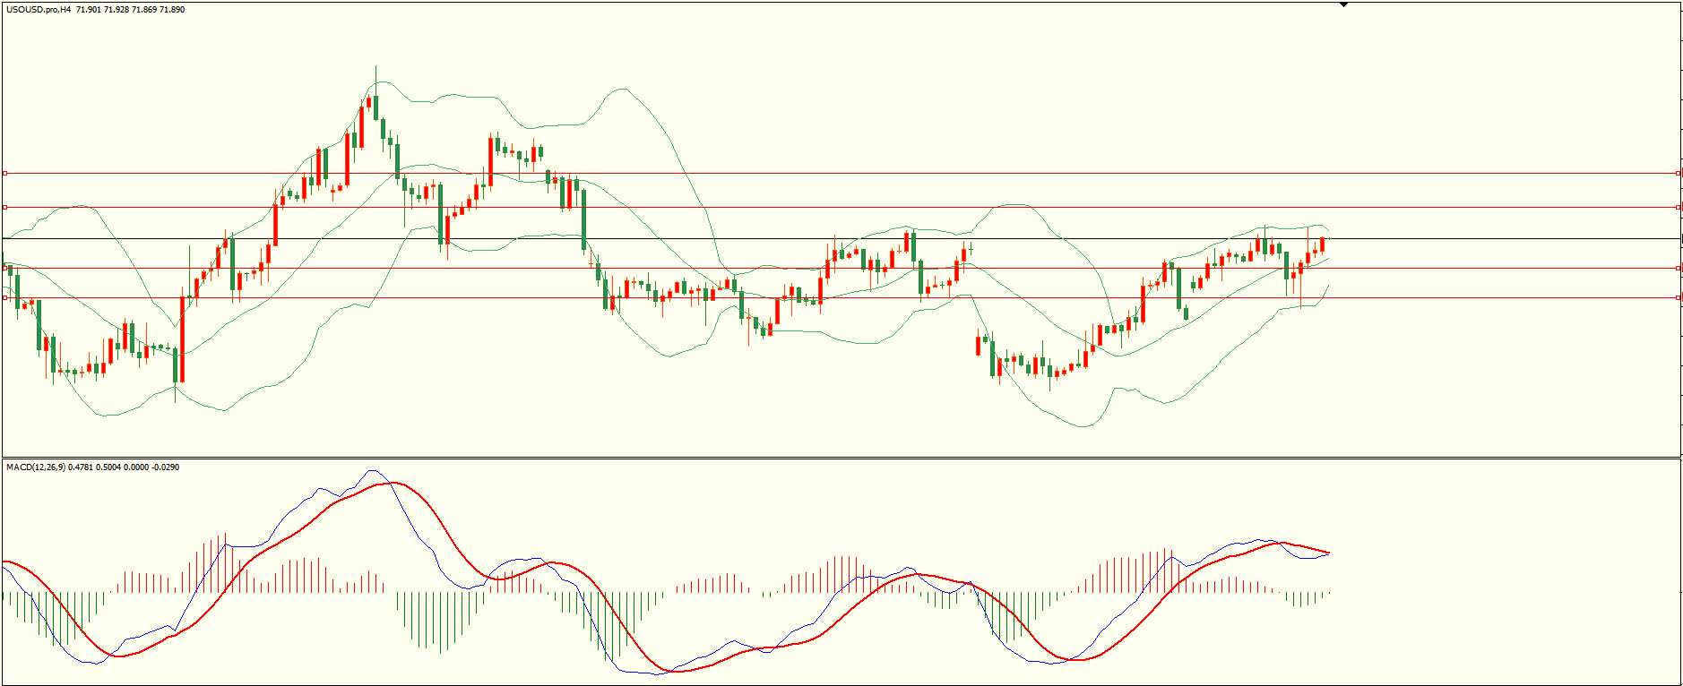Click the lowest trough of lower Bollinger band
1683x686 pixels.
(x=1083, y=426)
